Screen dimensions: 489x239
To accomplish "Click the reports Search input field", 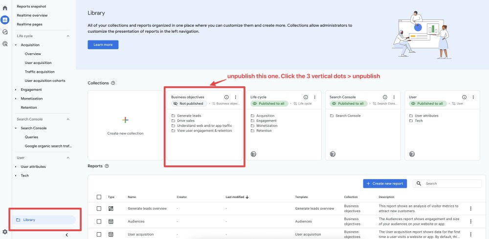I will pos(447,183).
